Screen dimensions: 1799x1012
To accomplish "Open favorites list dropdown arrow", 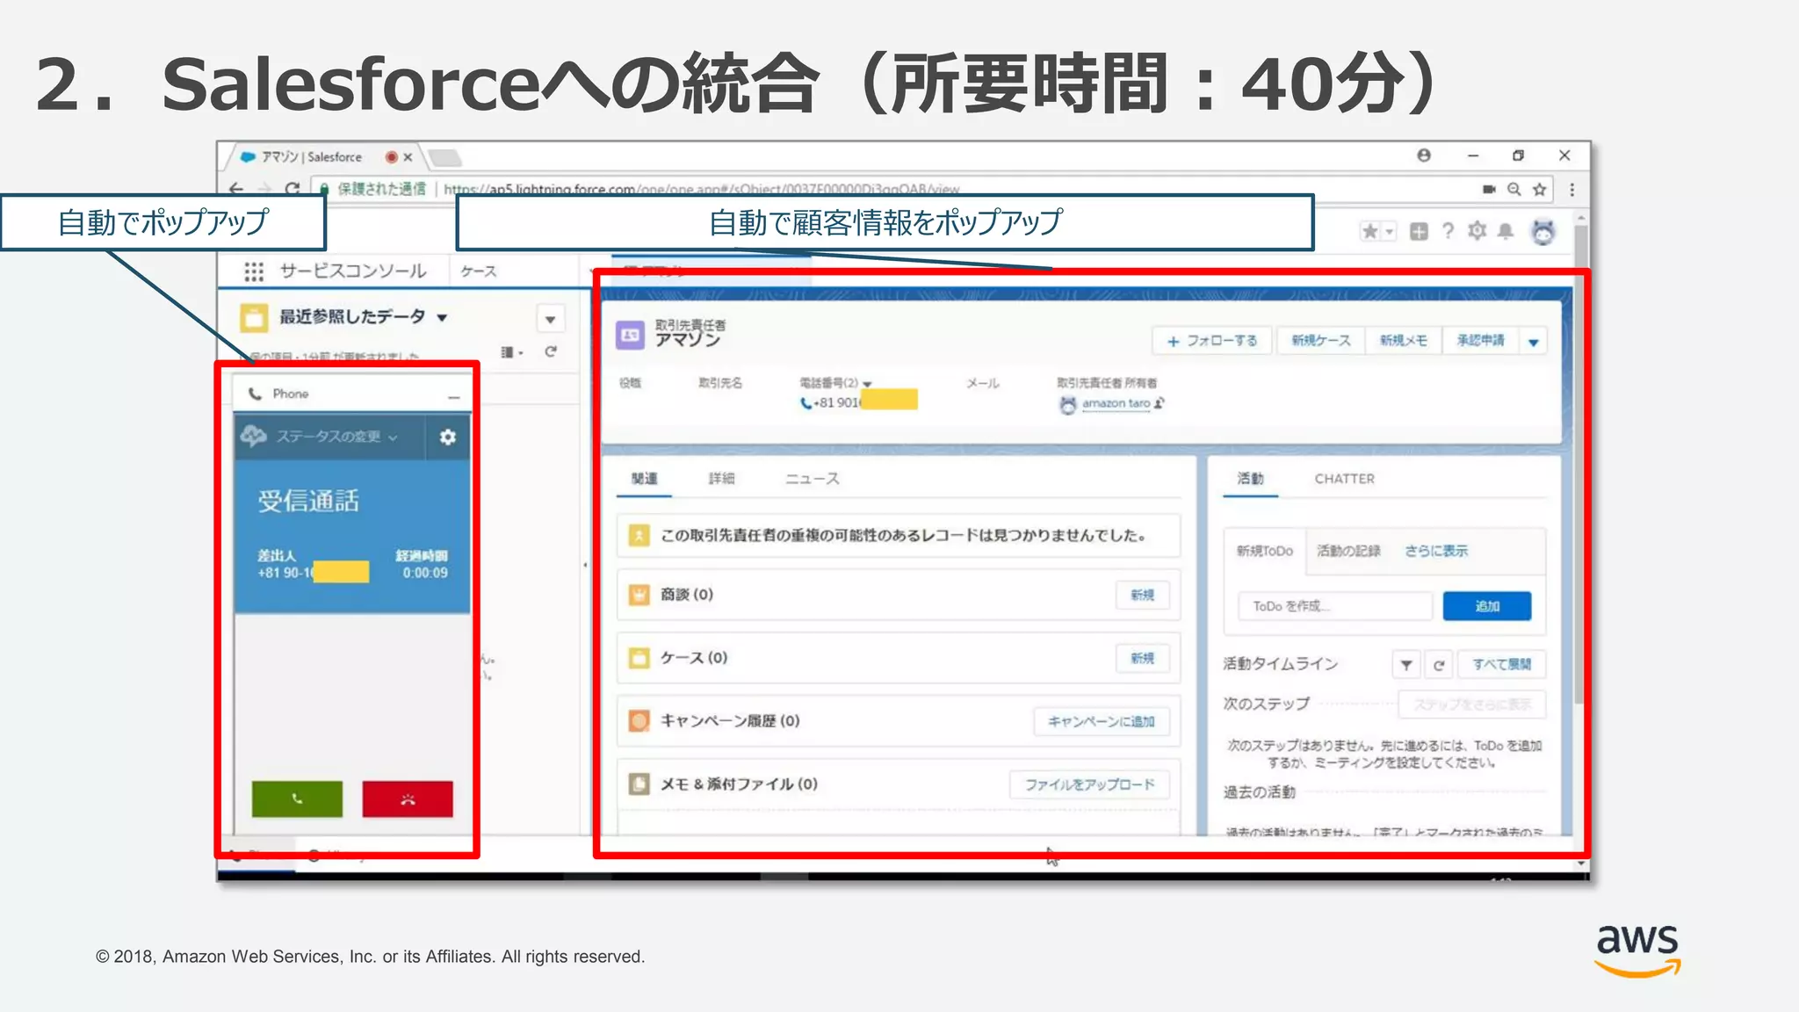I will (x=1390, y=232).
